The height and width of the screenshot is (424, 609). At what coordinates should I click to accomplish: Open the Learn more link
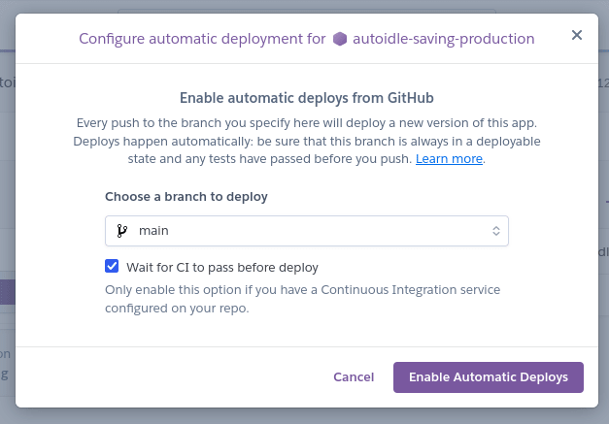[449, 158]
